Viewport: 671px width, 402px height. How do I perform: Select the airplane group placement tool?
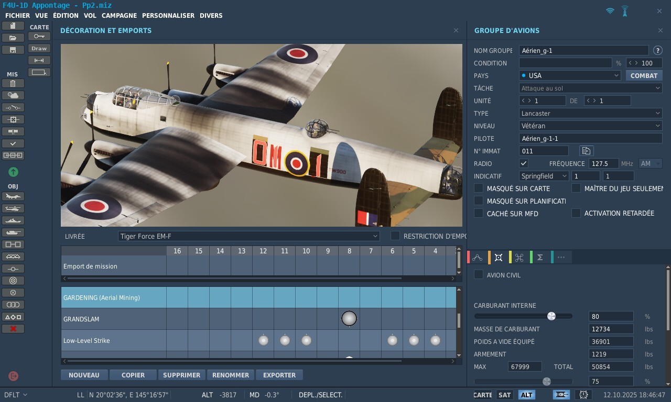click(x=13, y=197)
